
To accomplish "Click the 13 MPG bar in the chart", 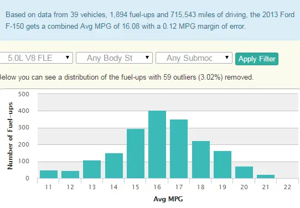I will pyautogui.click(x=92, y=169).
